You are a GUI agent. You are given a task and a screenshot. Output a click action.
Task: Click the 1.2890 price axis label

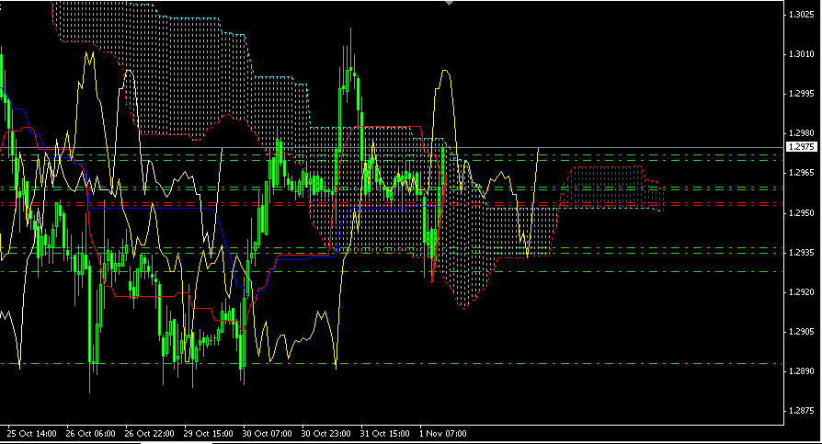pos(802,371)
